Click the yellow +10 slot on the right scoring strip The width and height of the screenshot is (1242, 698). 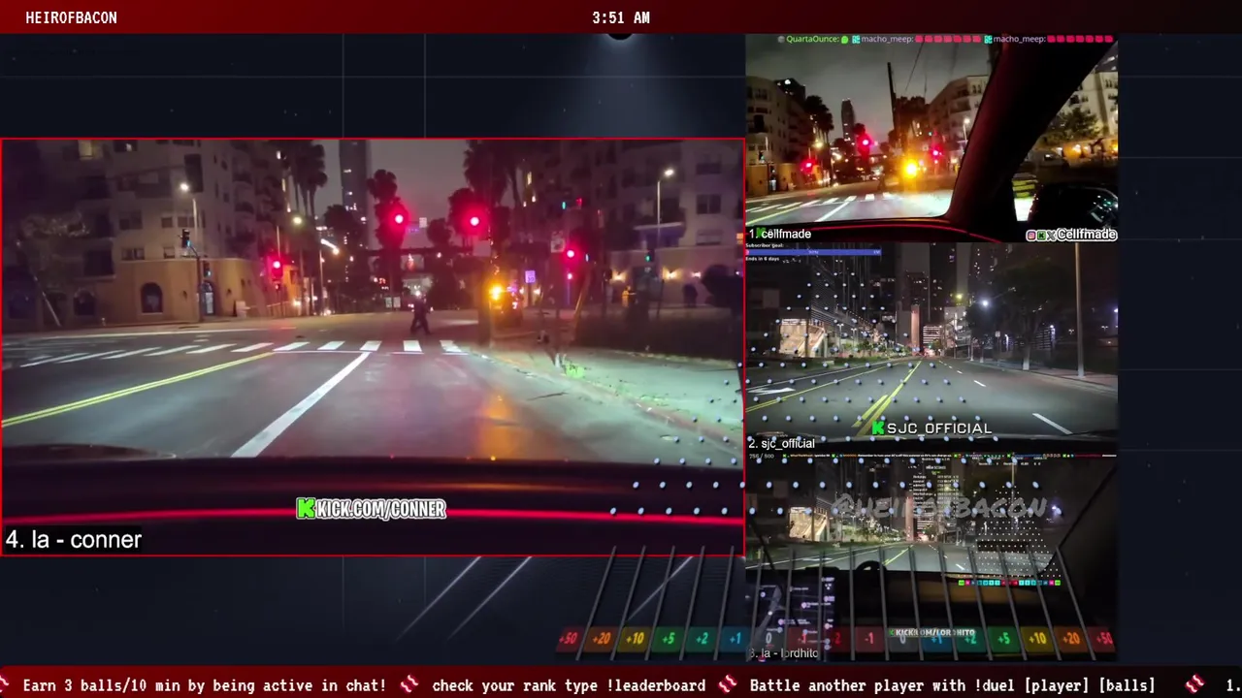1037,638
